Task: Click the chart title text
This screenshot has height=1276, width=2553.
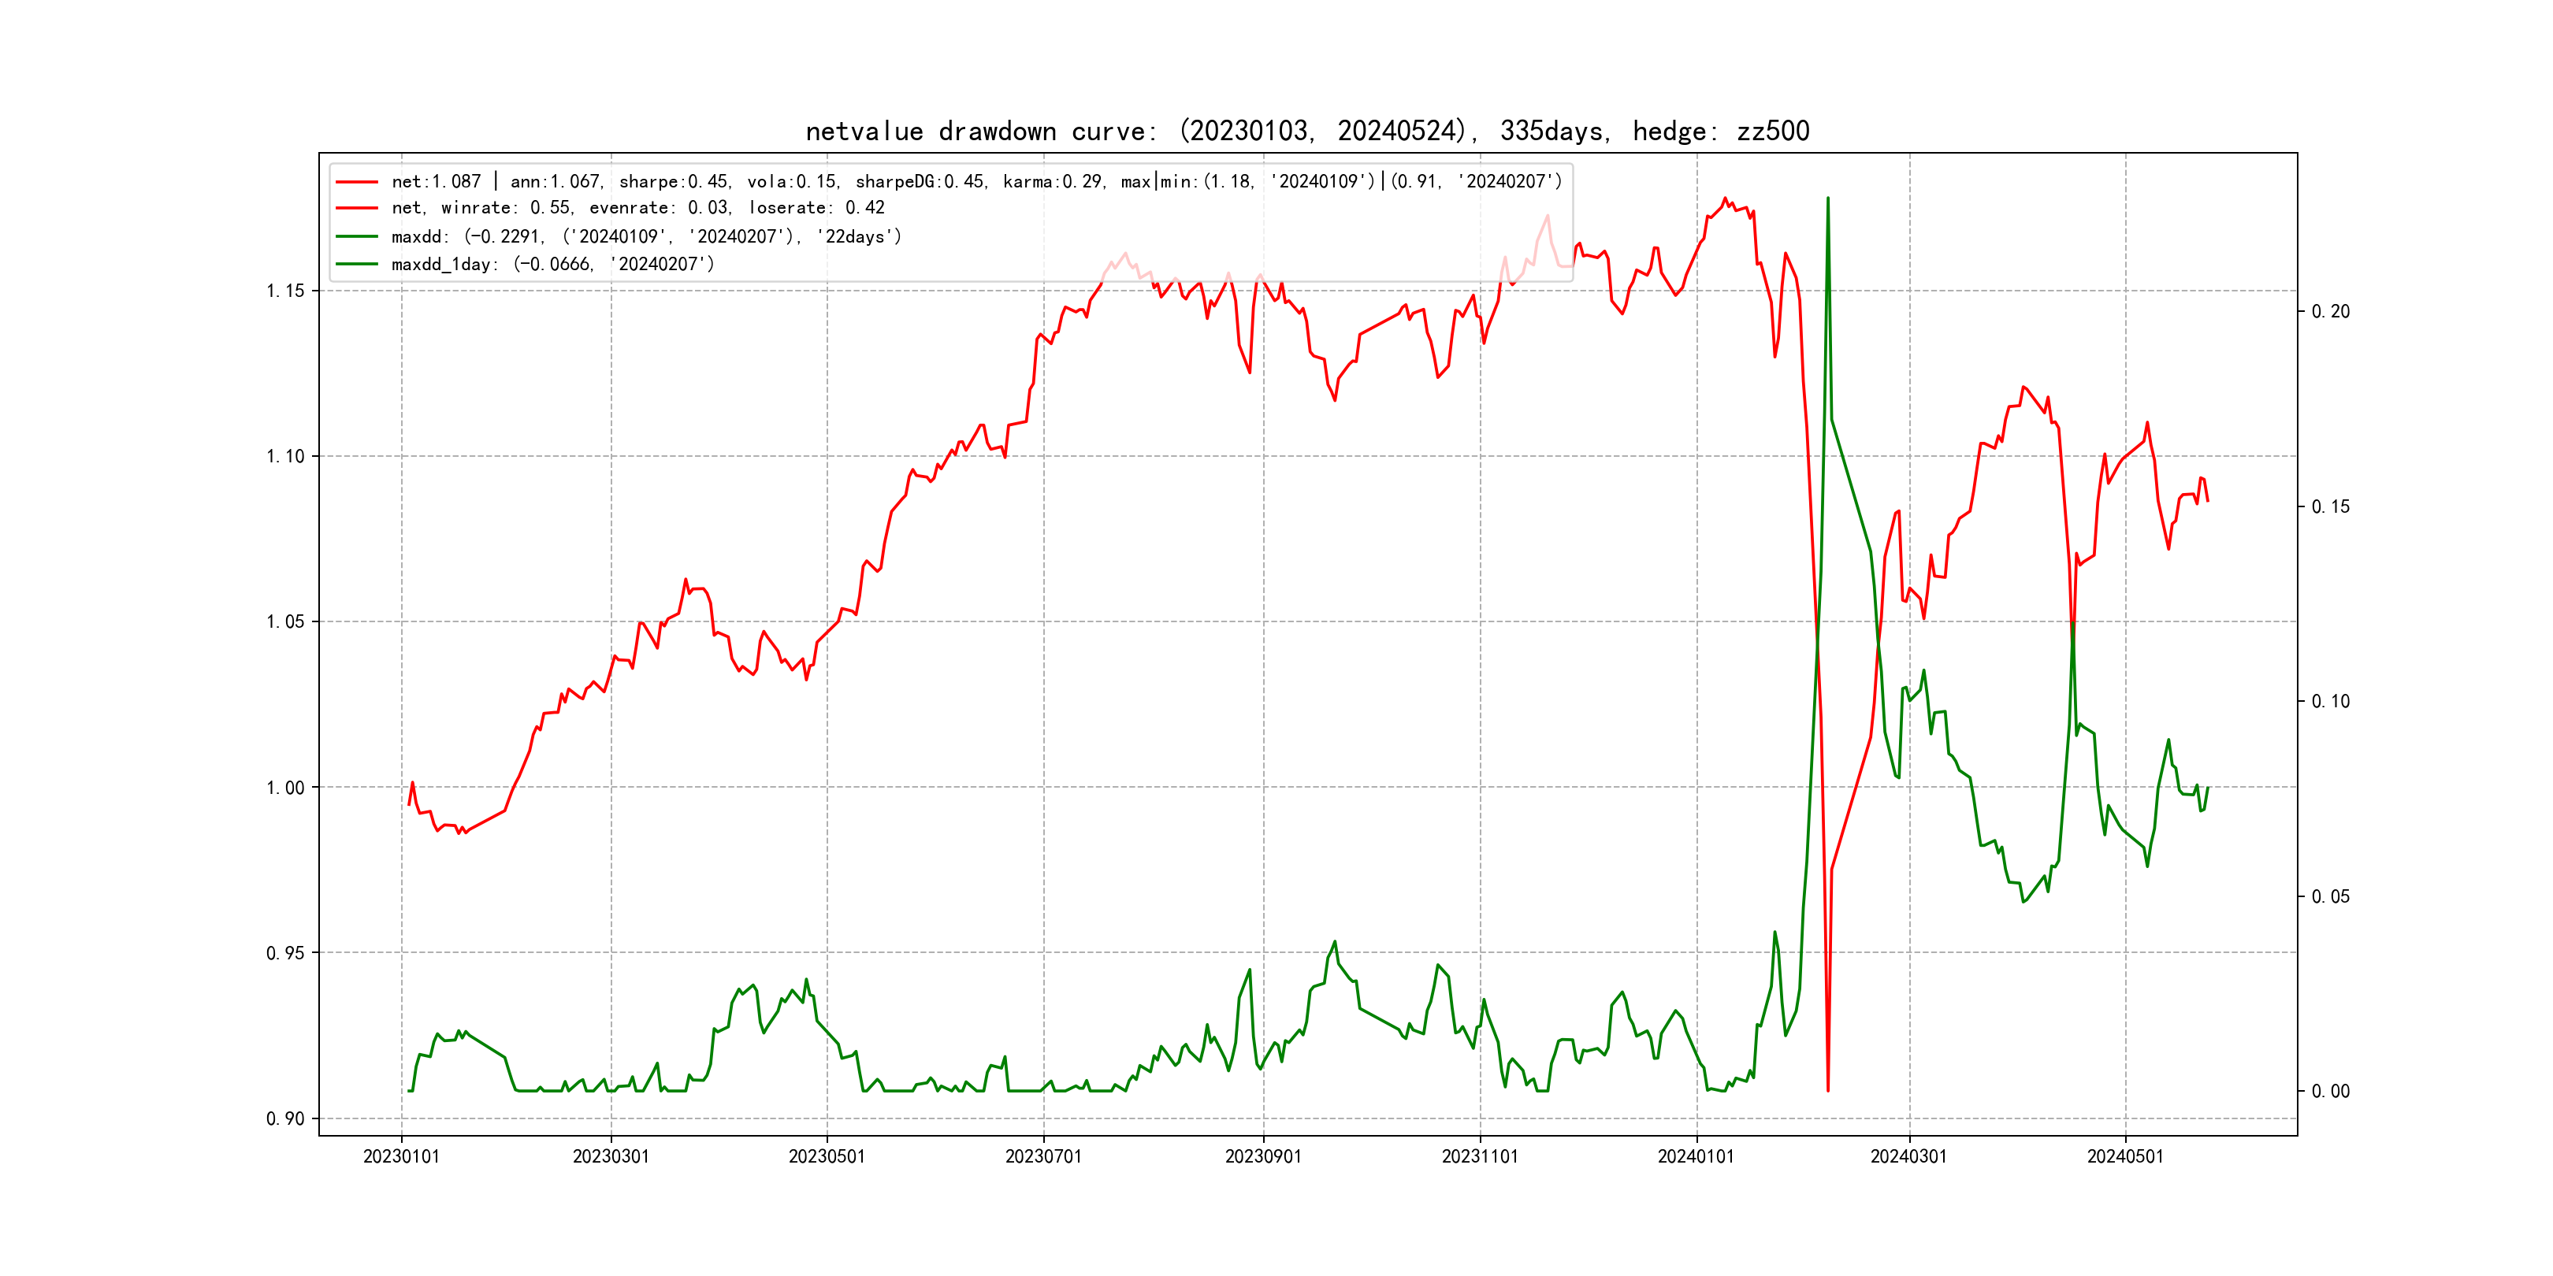Action: coord(1306,131)
